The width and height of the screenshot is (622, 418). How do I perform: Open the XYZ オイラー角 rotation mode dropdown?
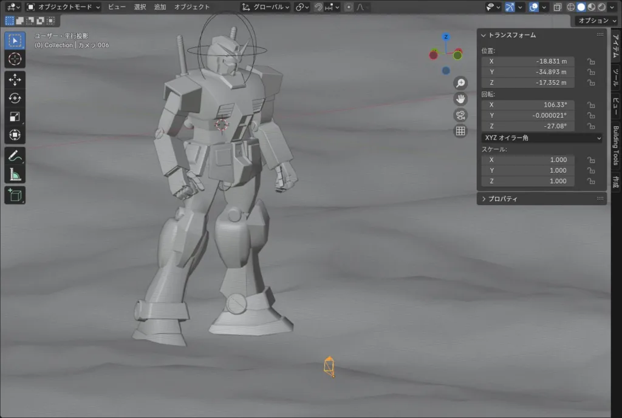[542, 138]
